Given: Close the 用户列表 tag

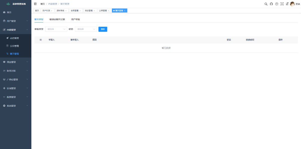Looking at the screenshot, I should [x=52, y=11].
